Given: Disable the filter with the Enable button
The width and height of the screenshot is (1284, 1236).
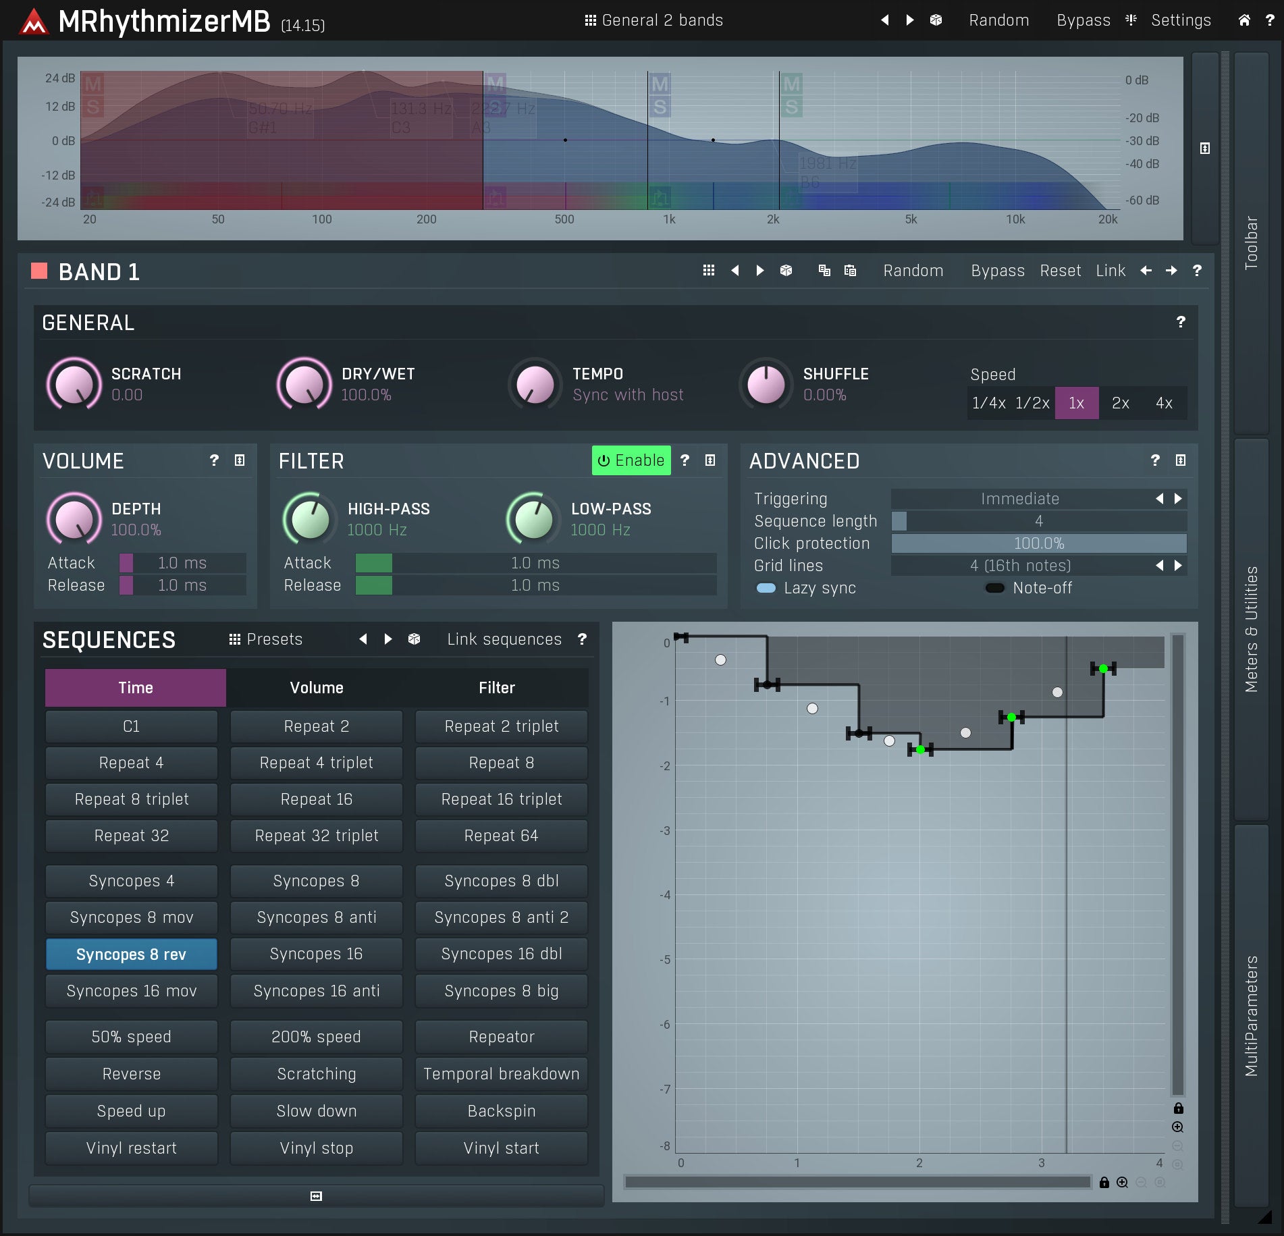Looking at the screenshot, I should tap(631, 460).
